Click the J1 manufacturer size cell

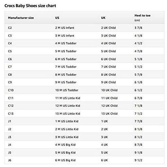point(10,121)
